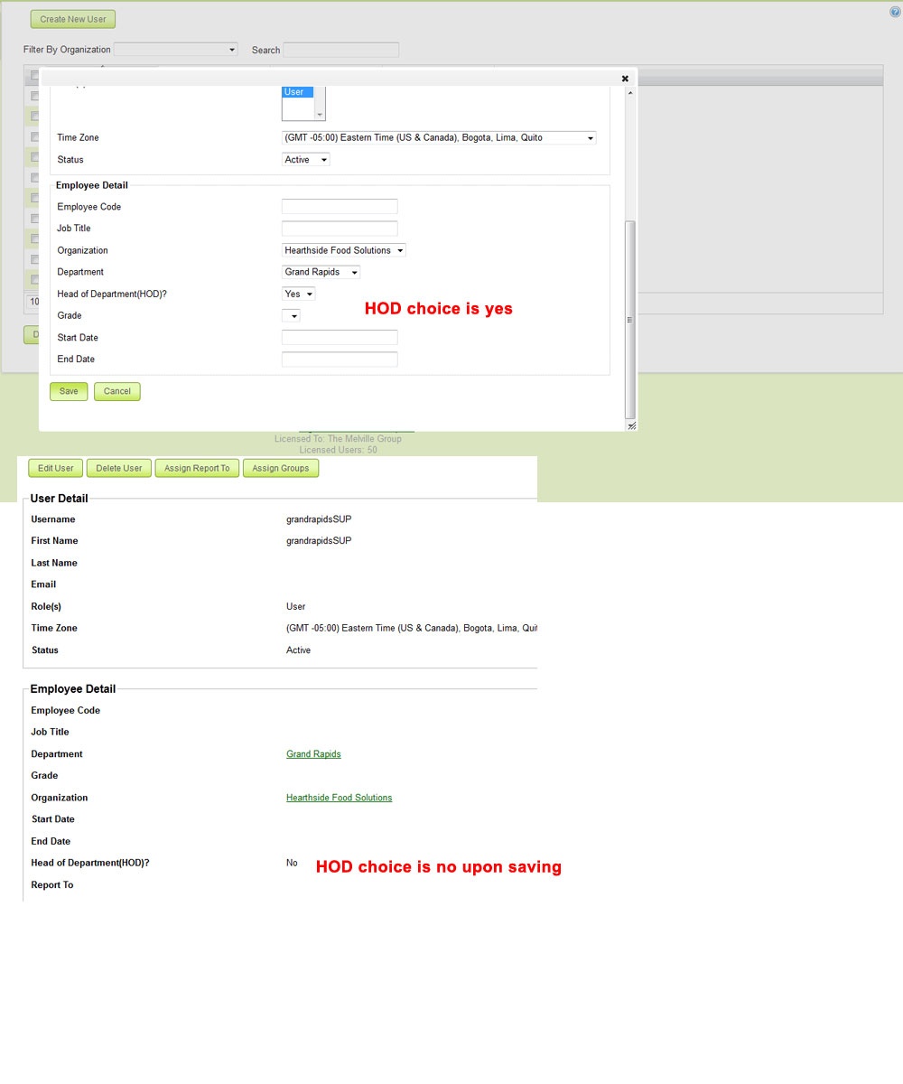Close the user edit dialog
The height and width of the screenshot is (1084, 903).
click(x=625, y=79)
